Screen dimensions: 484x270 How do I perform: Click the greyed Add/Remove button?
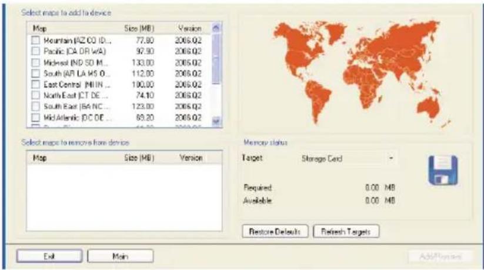click(440, 256)
